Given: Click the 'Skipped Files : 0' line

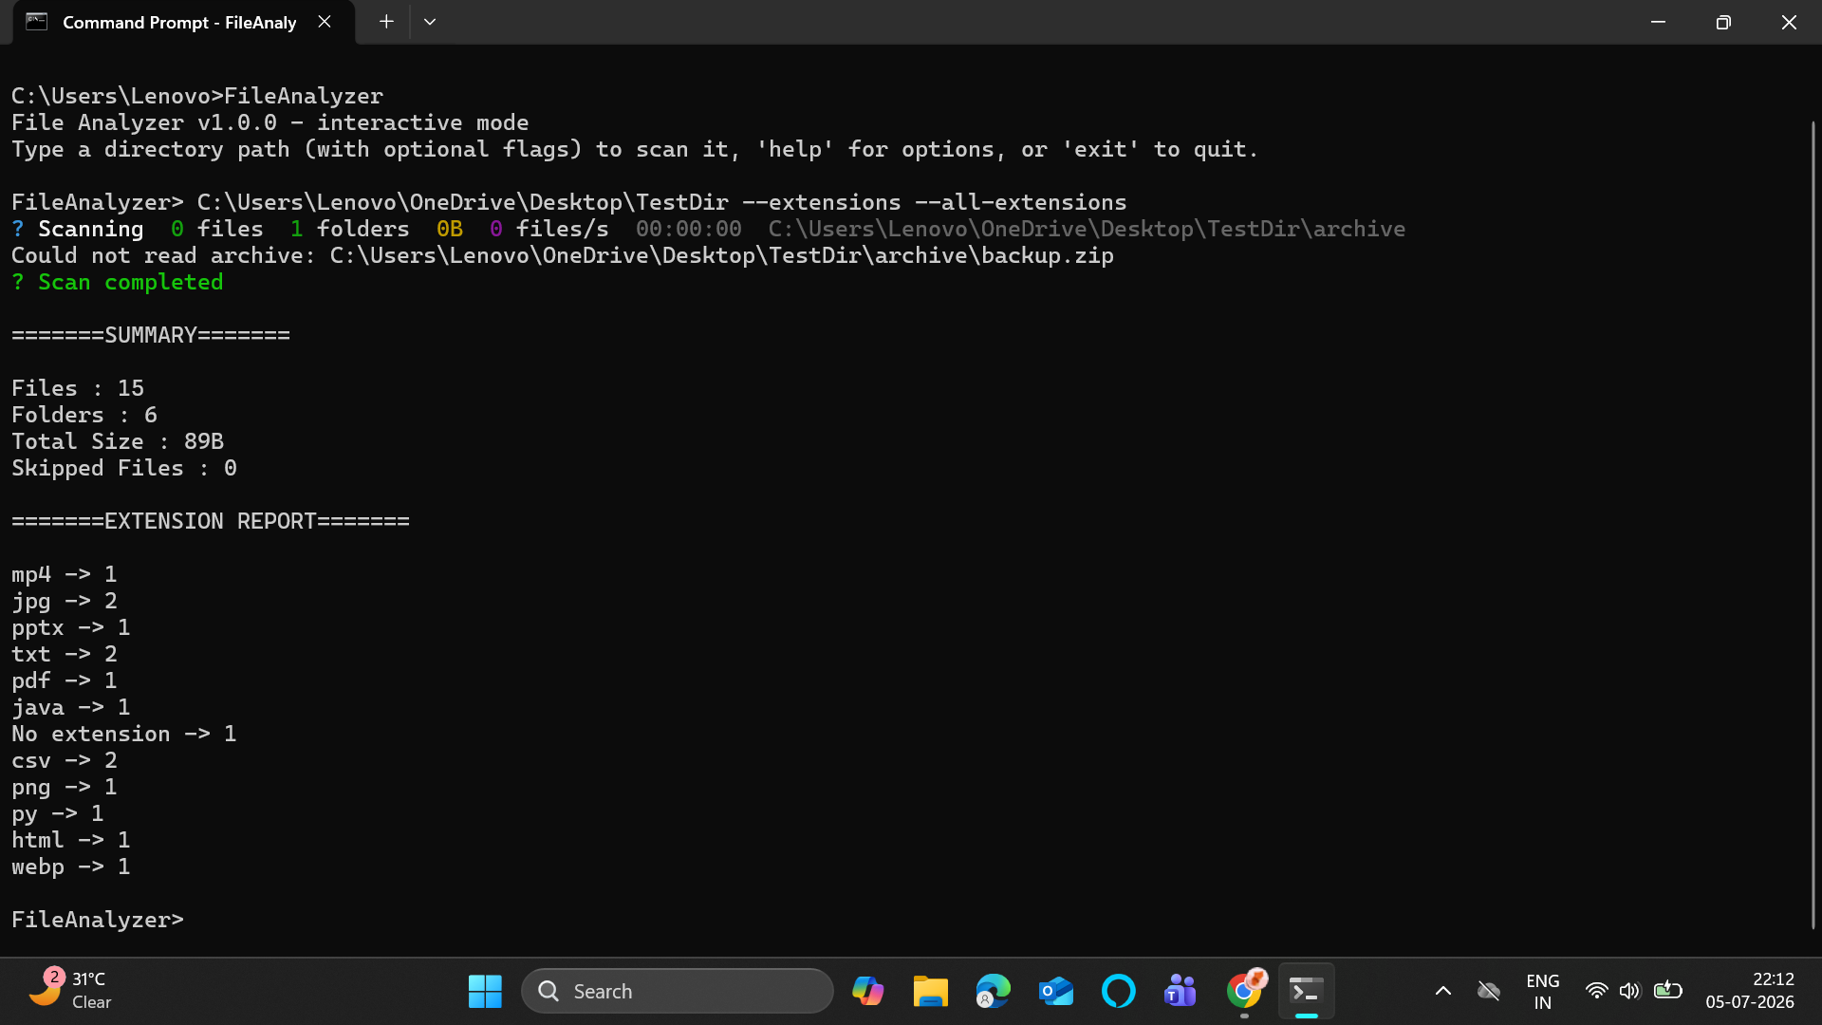Looking at the screenshot, I should coord(124,468).
